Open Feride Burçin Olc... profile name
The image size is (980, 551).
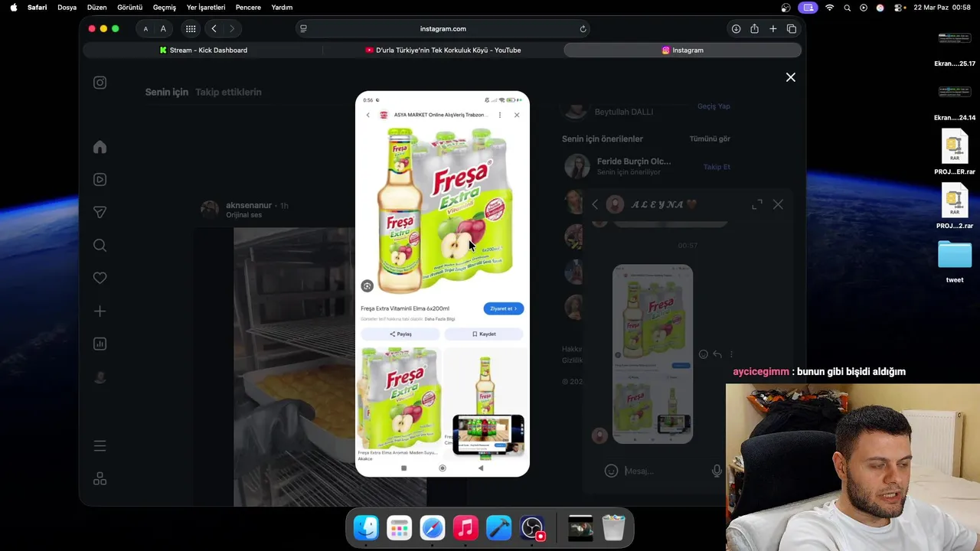point(634,161)
